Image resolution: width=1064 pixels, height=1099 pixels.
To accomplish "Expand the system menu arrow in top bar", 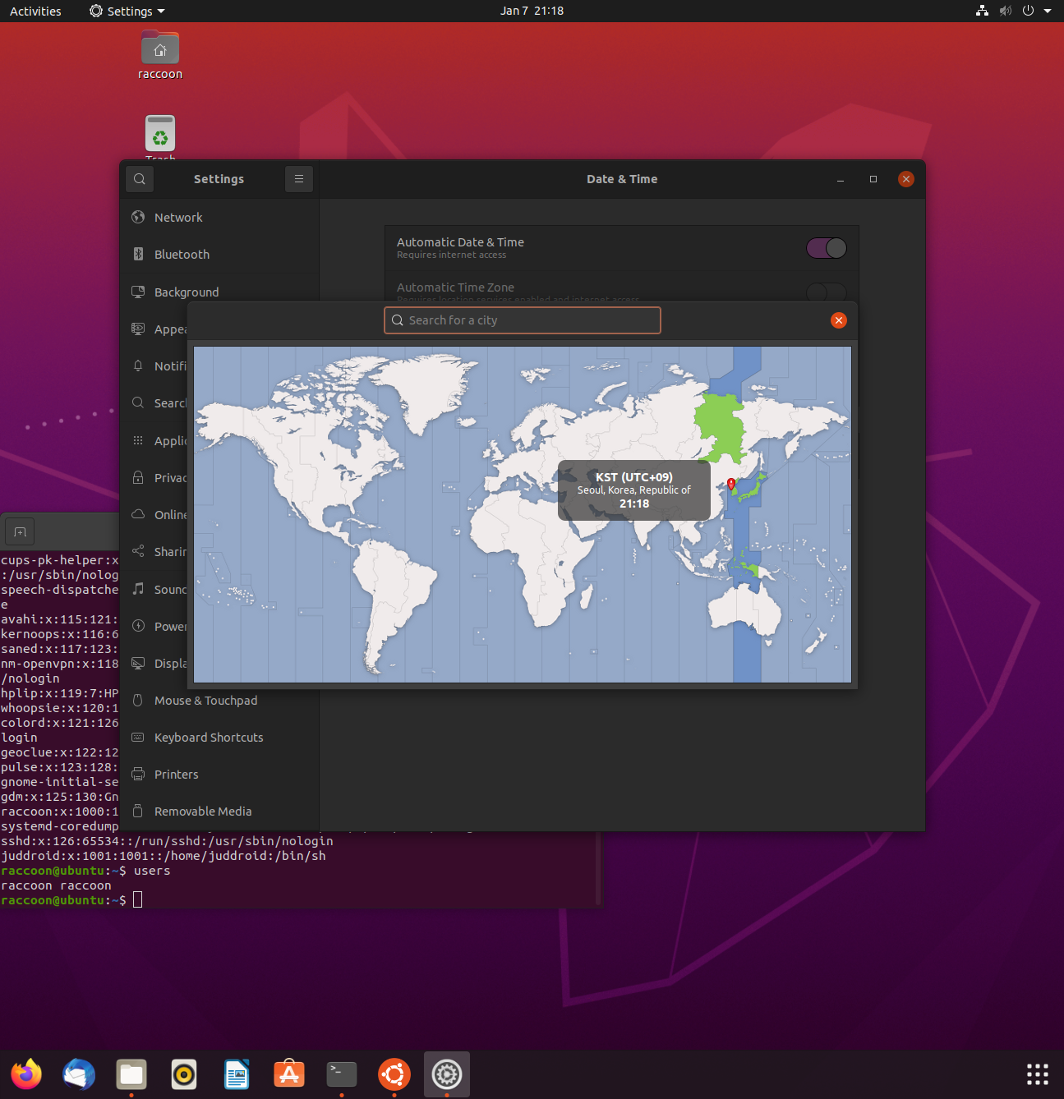I will click(x=1048, y=11).
